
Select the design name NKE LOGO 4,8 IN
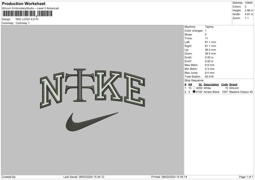27,19
